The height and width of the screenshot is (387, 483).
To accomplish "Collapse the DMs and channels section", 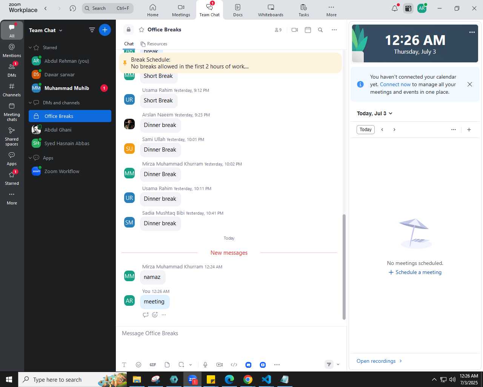I will tap(30, 103).
